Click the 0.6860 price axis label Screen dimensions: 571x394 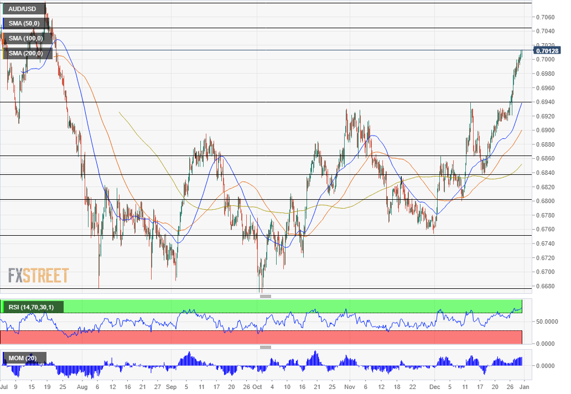(x=545, y=158)
